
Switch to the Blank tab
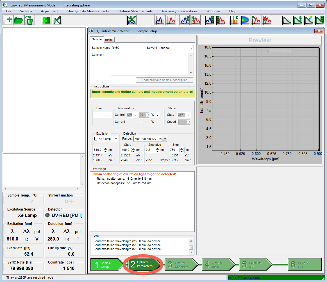tap(109, 40)
